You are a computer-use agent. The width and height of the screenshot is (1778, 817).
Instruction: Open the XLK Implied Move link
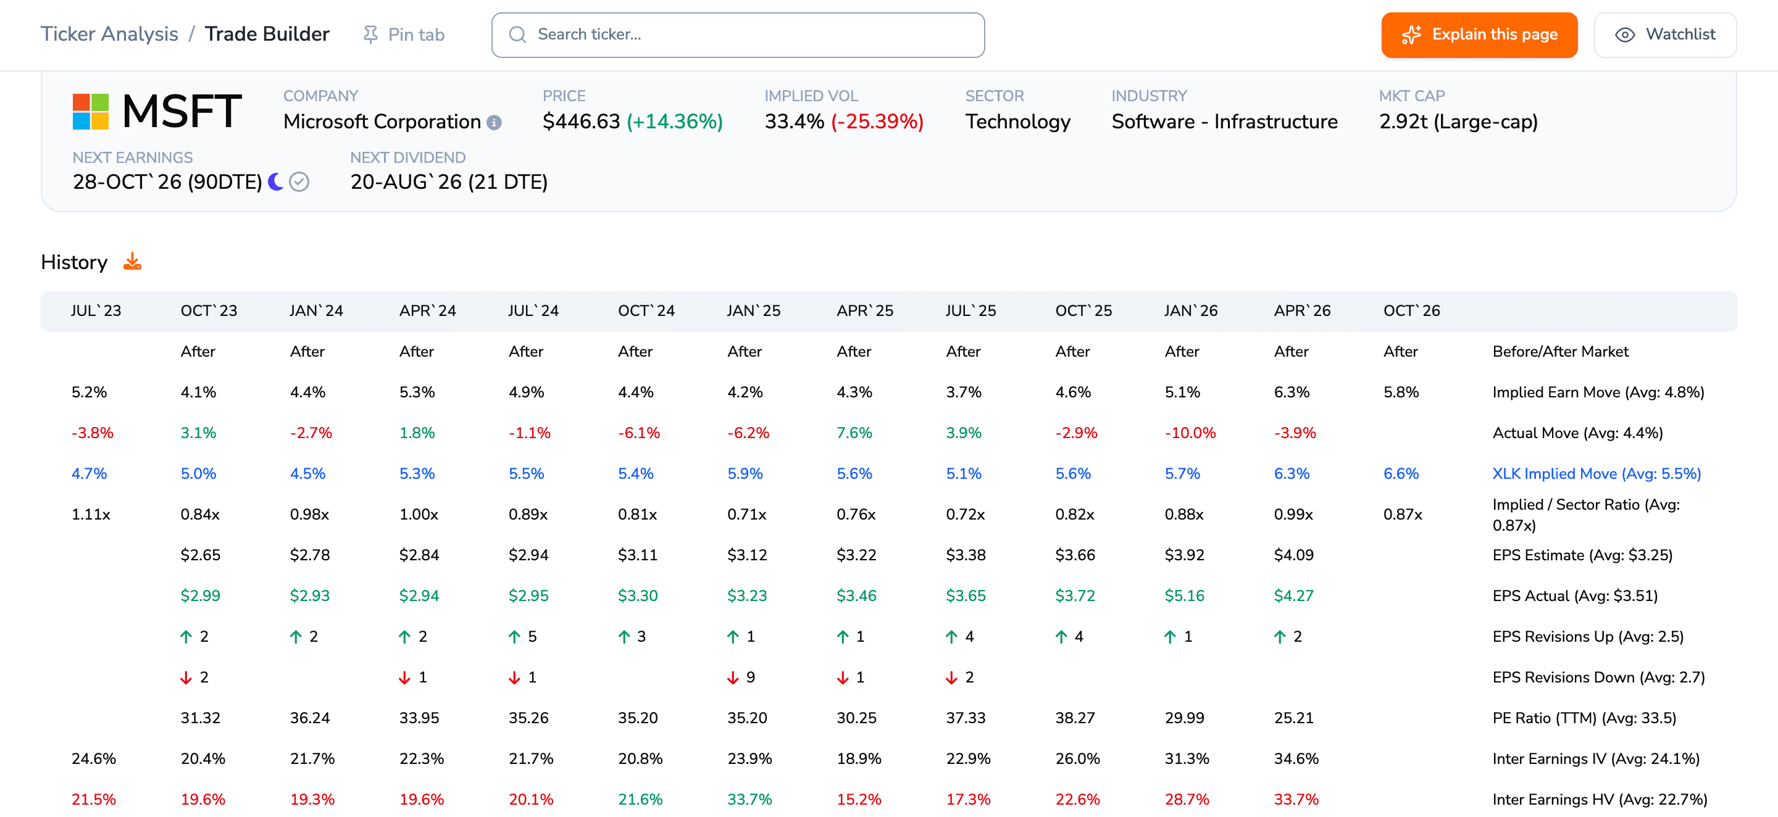pyautogui.click(x=1596, y=473)
